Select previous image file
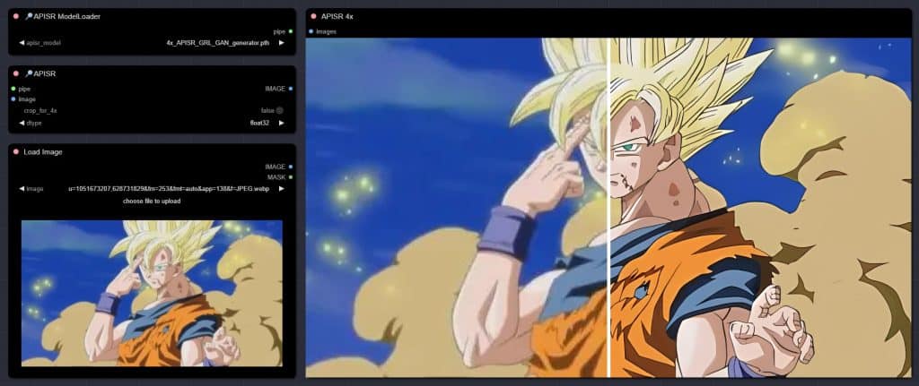 point(22,189)
